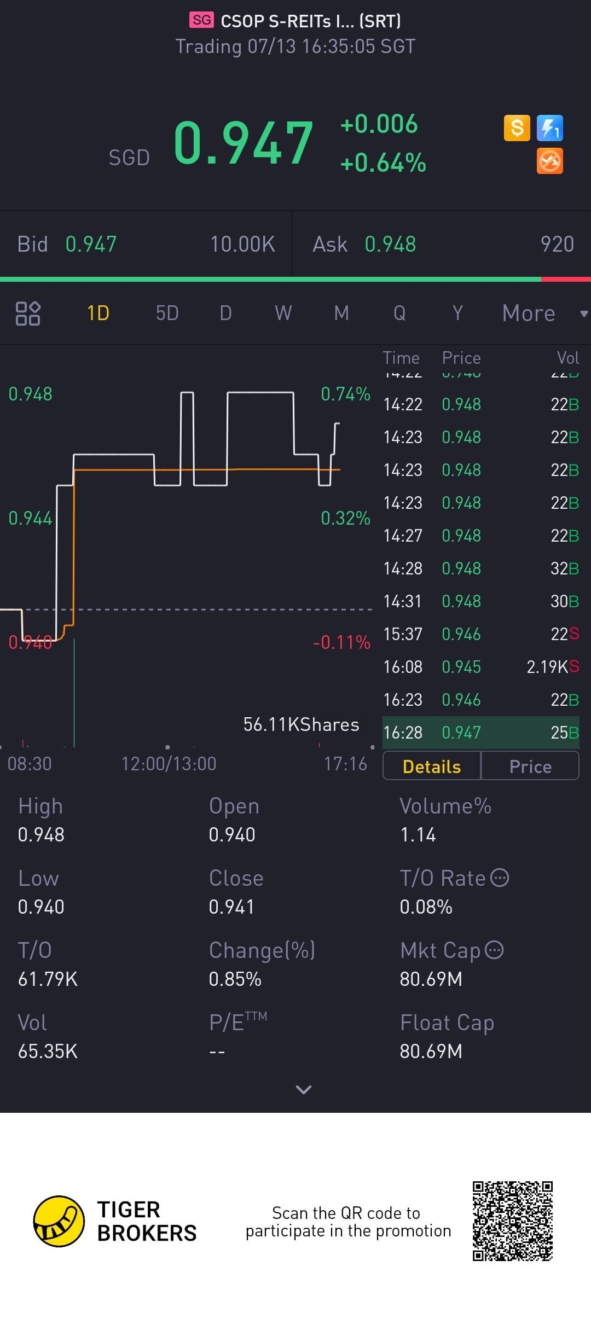Tap the 16:23 trade at 0.946
Screen dimensions: 591x1330
pyautogui.click(x=481, y=700)
